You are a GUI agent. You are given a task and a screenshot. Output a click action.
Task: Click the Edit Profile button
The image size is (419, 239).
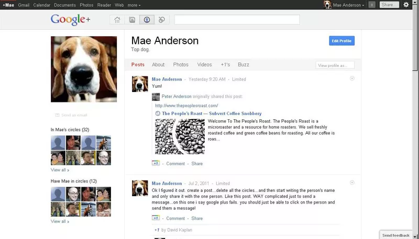tap(342, 41)
